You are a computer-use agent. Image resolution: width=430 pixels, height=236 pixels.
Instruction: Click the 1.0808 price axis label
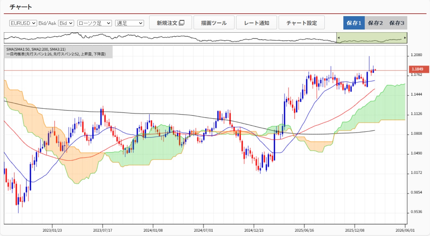click(416, 133)
